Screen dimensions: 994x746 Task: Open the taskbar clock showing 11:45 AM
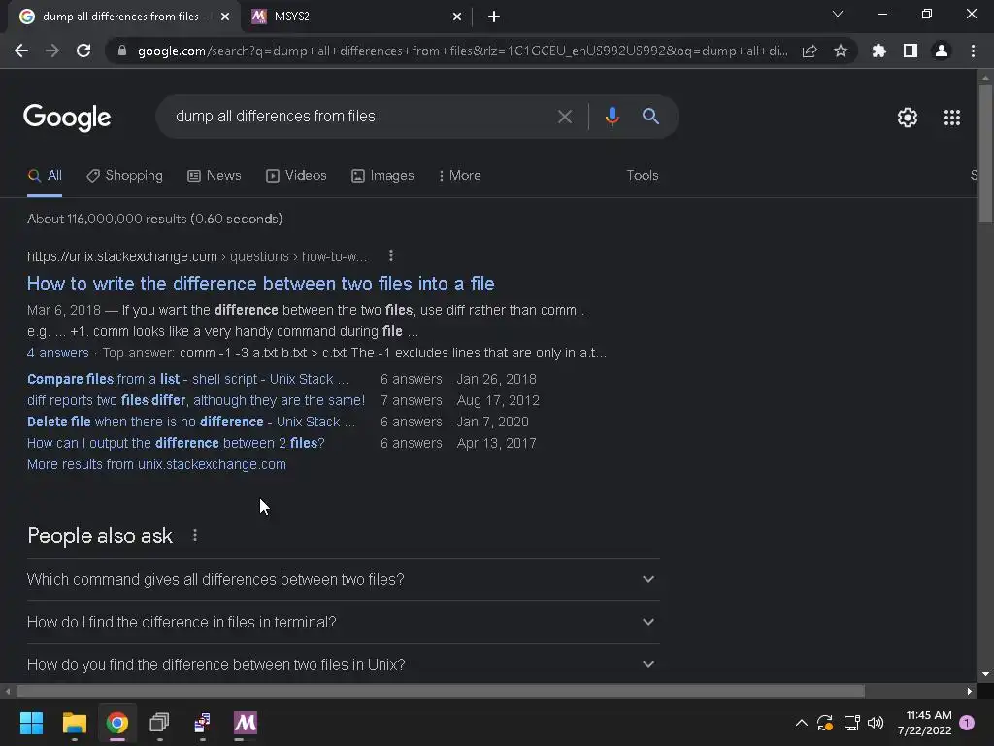[925, 723]
